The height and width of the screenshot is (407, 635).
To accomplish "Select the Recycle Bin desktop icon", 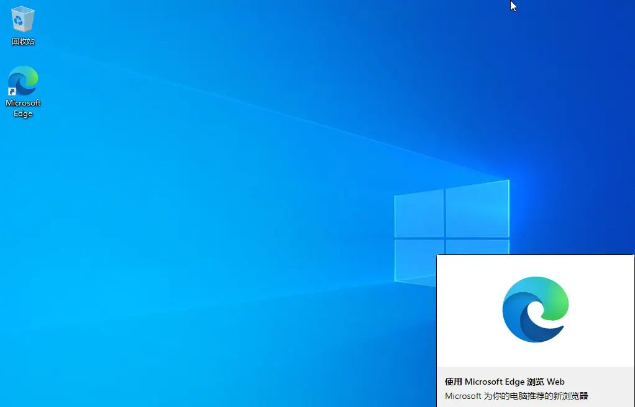I will pyautogui.click(x=23, y=19).
